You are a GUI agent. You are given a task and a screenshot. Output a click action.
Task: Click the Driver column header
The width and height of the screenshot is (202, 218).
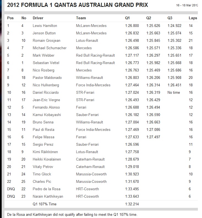pos(38,18)
